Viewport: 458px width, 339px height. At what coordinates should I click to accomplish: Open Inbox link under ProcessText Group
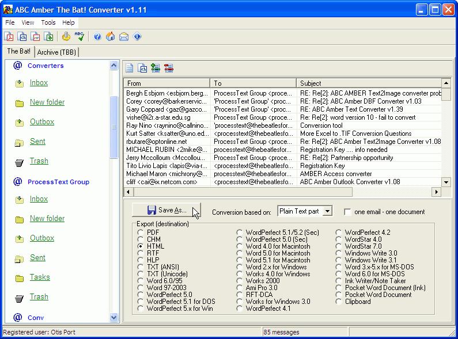pos(39,199)
